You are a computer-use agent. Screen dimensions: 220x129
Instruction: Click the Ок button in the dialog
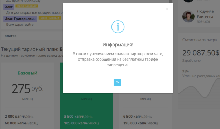coord(118,82)
